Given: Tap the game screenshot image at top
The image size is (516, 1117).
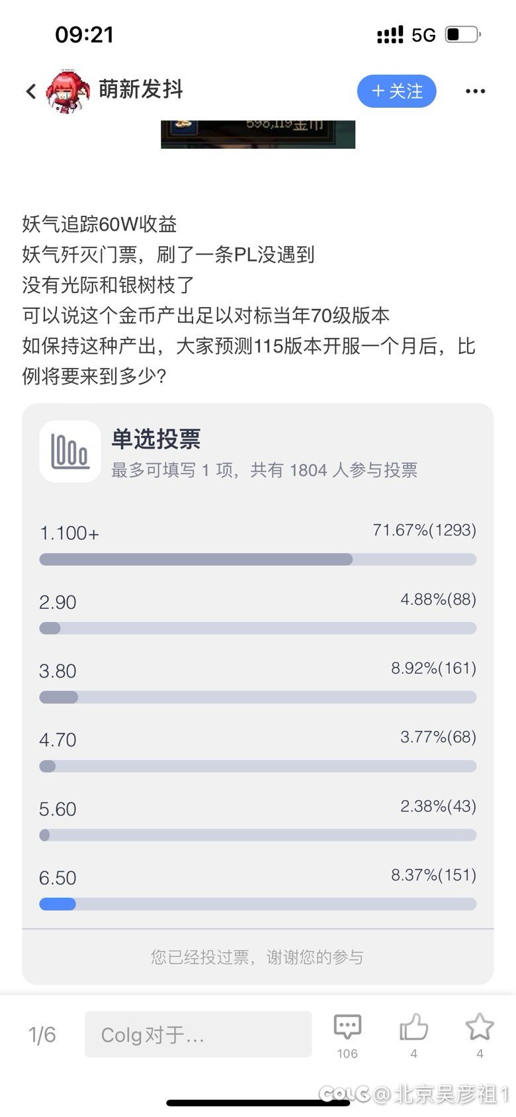Looking at the screenshot, I should pyautogui.click(x=258, y=134).
